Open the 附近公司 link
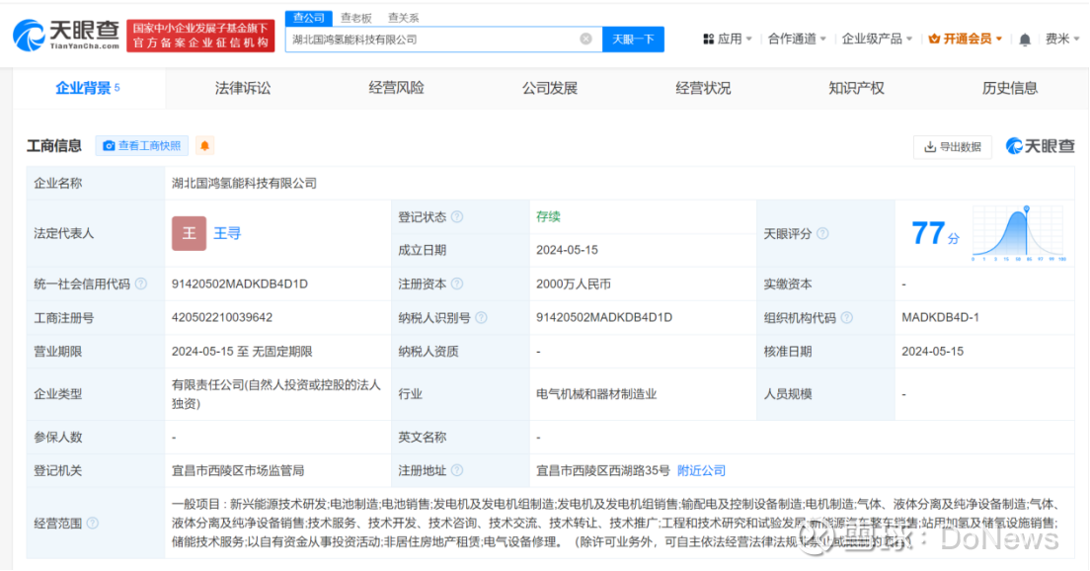1090x571 pixels. pos(701,471)
